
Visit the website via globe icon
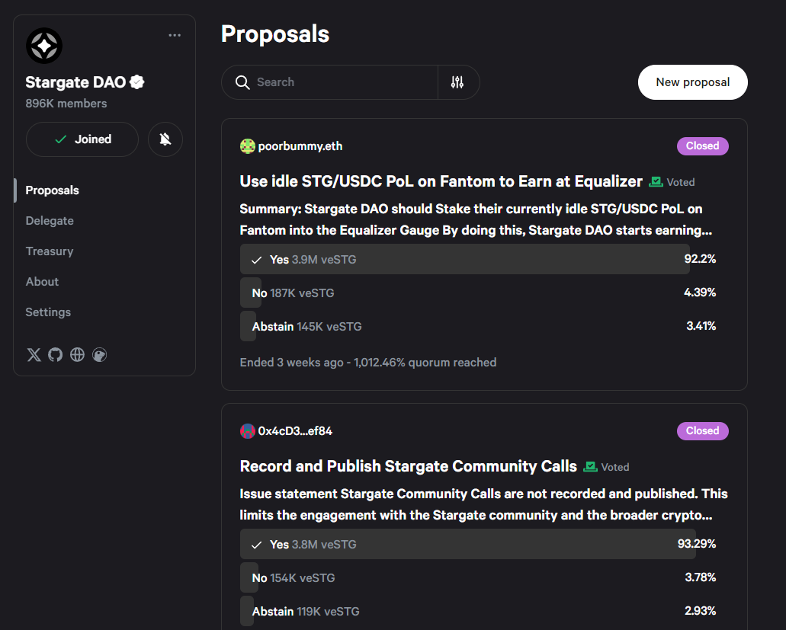click(77, 354)
